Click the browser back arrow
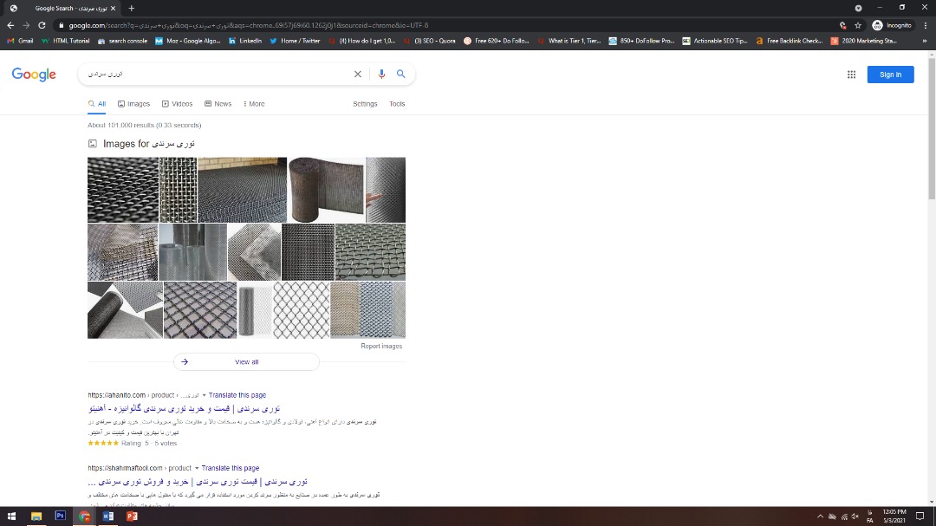936x526 pixels. click(10, 25)
